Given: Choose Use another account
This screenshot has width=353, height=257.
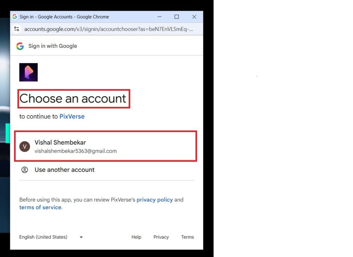Looking at the screenshot, I should (64, 169).
